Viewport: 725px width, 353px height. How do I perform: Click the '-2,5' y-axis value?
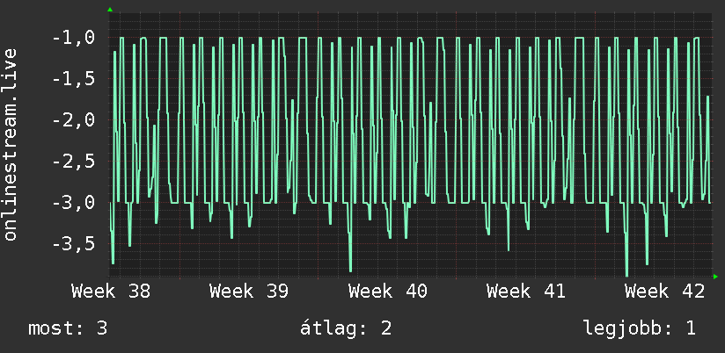tap(74, 162)
